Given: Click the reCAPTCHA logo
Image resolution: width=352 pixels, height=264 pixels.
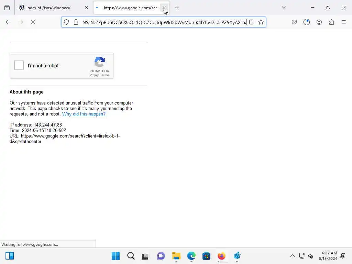Looking at the screenshot, I should point(100,62).
